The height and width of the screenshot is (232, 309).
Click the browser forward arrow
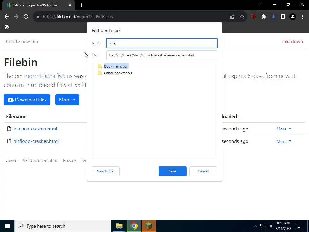point(16,17)
